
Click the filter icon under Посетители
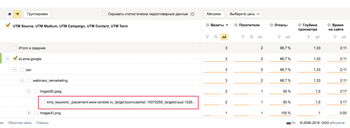click(243, 37)
